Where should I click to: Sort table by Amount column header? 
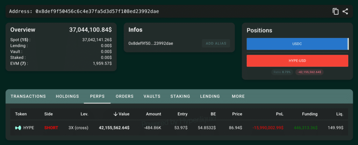click(x=153, y=114)
